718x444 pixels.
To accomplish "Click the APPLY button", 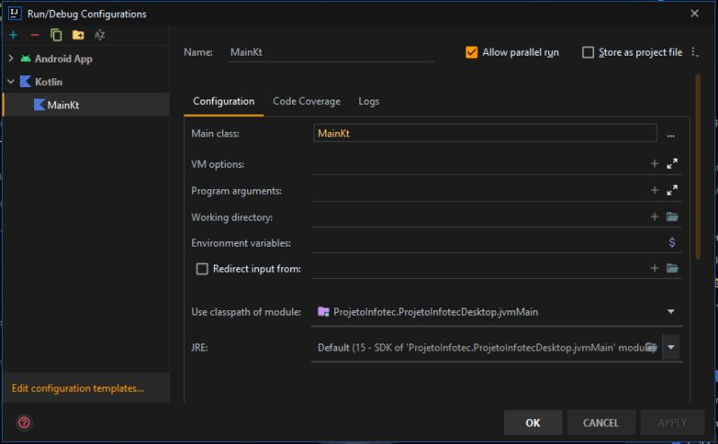I will point(672,422).
